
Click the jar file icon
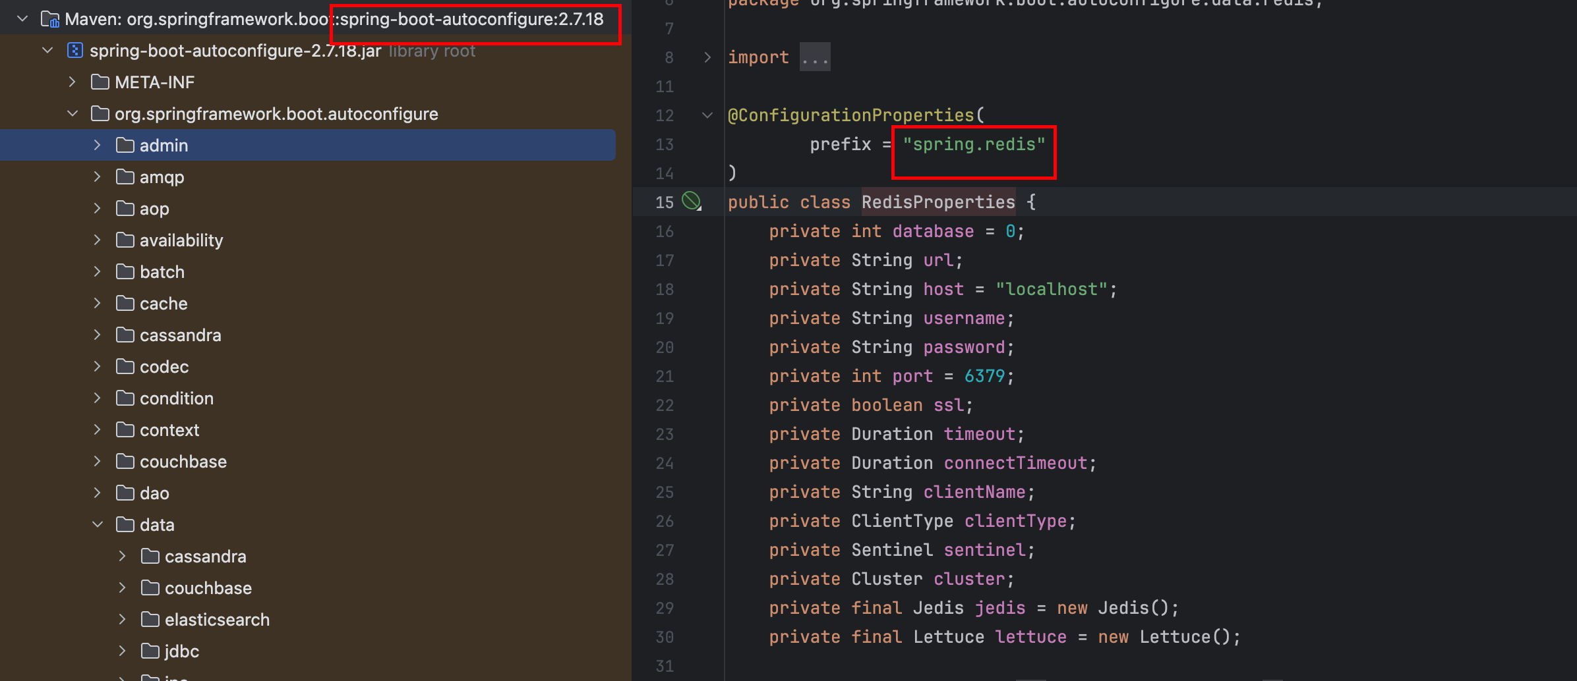(x=75, y=51)
